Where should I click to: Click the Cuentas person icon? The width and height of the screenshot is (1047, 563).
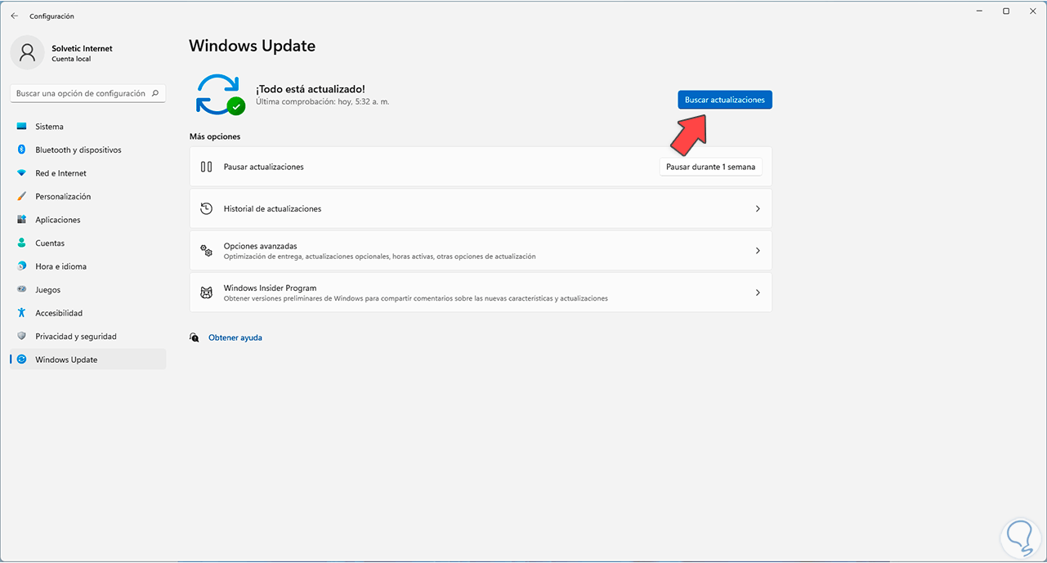tap(21, 244)
